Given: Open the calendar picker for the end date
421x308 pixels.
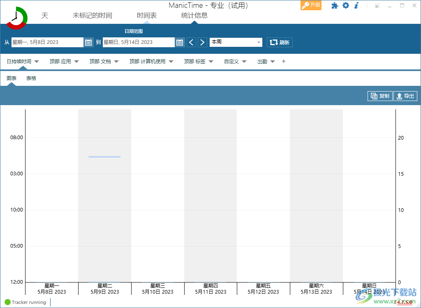Looking at the screenshot, I should 180,42.
